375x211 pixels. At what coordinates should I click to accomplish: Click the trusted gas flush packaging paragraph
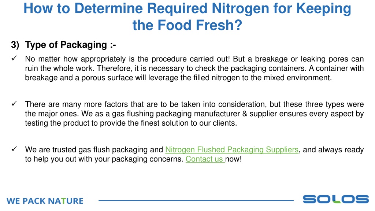pyautogui.click(x=194, y=154)
